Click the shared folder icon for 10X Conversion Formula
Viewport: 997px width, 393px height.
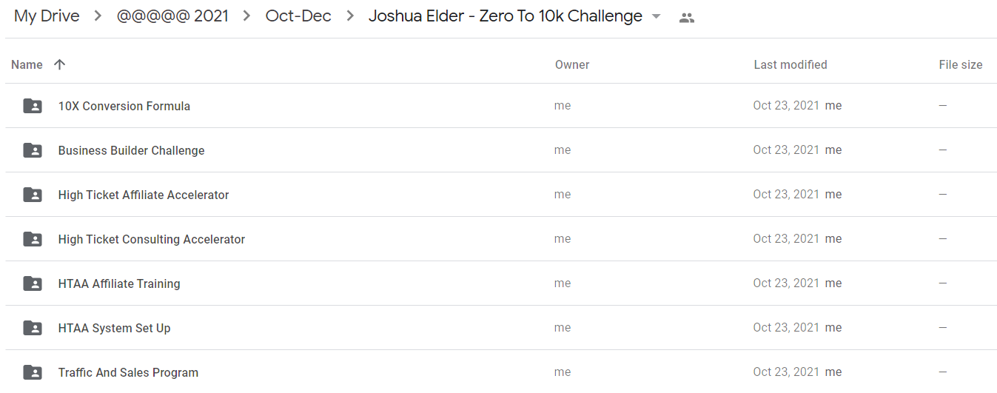point(33,106)
